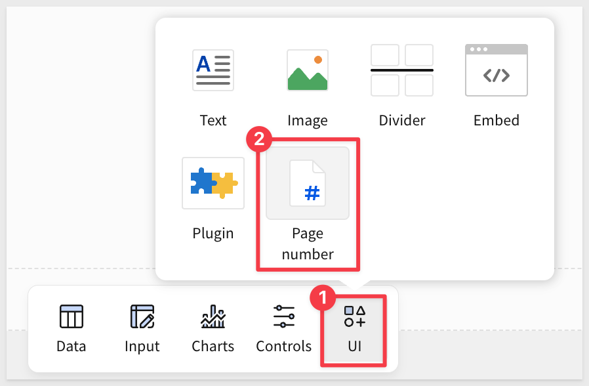Viewport: 589px width, 386px height.
Task: Click the "Controls" label in bottom toolbar
Action: click(x=283, y=347)
